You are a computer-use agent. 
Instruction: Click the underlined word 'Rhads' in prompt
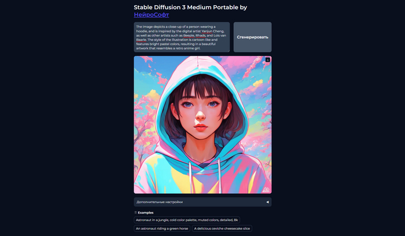[200, 36]
